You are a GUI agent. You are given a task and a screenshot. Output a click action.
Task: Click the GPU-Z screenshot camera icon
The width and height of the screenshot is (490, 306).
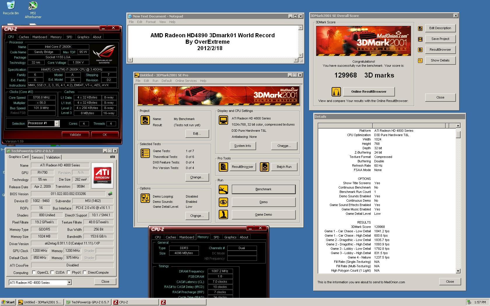(x=112, y=157)
